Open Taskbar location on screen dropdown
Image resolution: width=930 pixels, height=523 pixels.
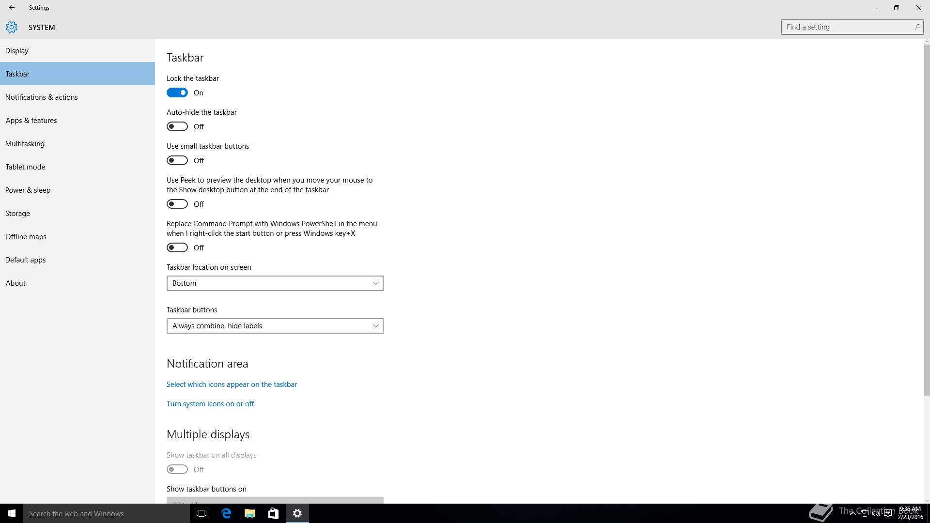pos(275,283)
